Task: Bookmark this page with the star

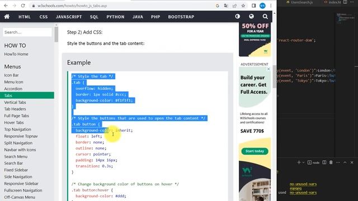Action: click(243, 6)
